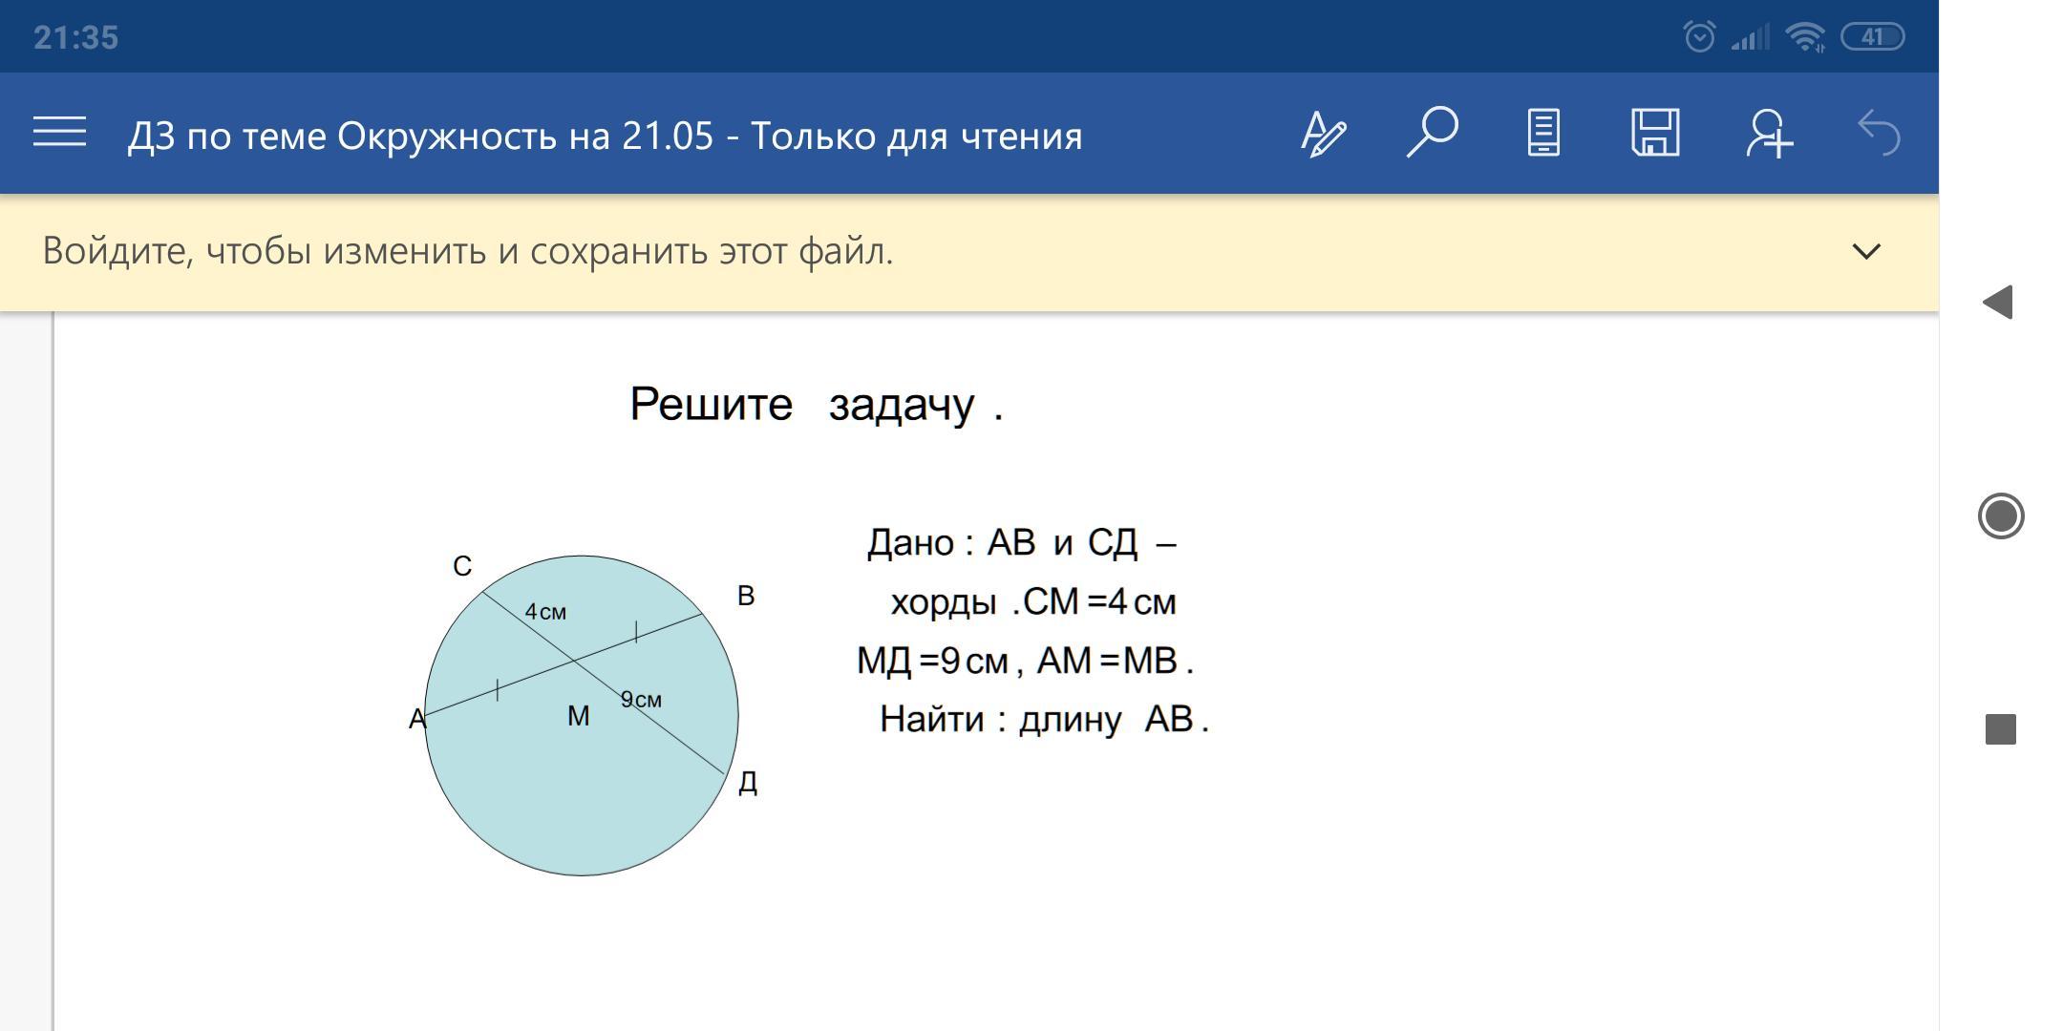Tap the document title in header
This screenshot has height=1031, width=2063.
pyautogui.click(x=605, y=136)
